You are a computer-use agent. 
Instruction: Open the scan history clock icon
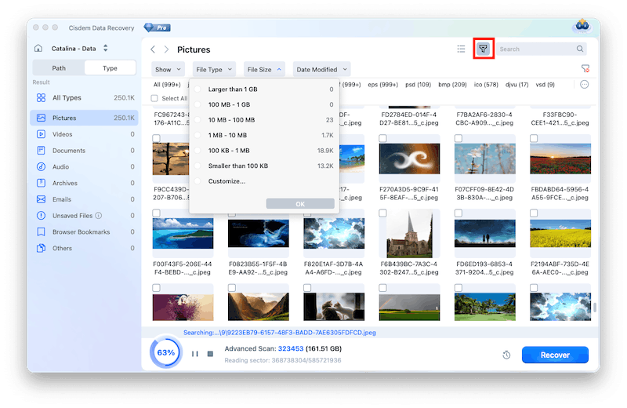pyautogui.click(x=506, y=355)
